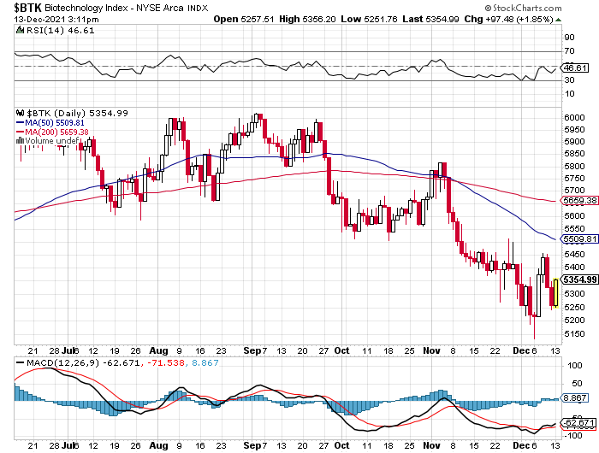Viewport: 599px width, 453px height.
Task: Click the 5354.99 price tag on right axis
Action: 578,279
